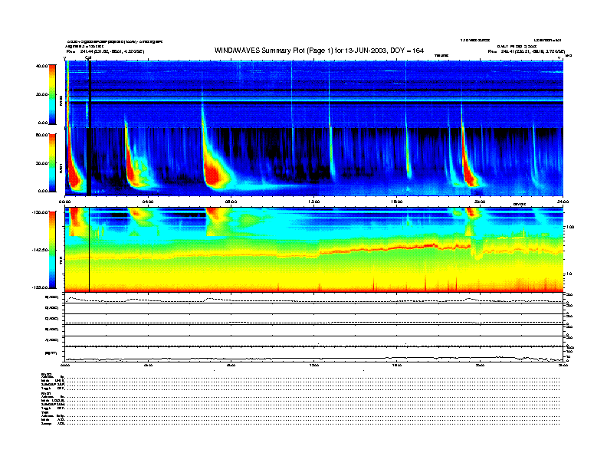Click the TNR color scale bar

52,250
